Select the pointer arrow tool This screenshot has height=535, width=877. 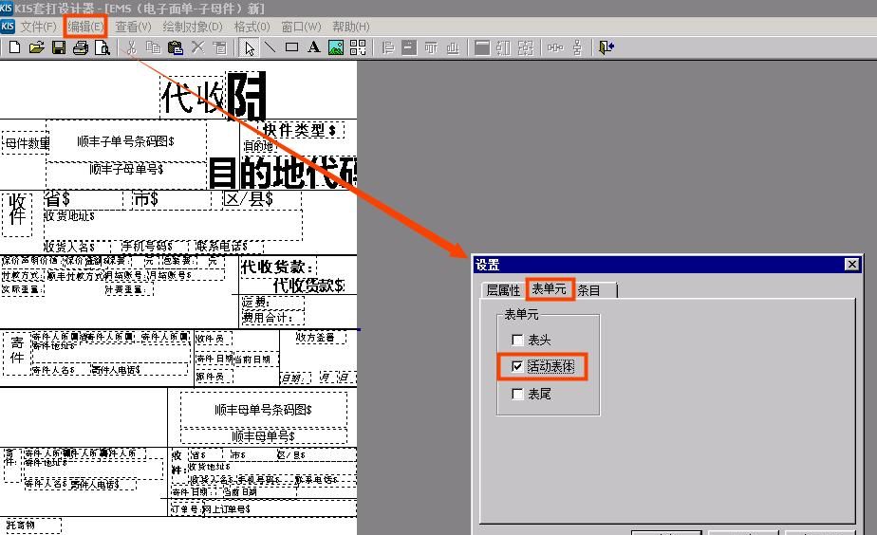[249, 47]
